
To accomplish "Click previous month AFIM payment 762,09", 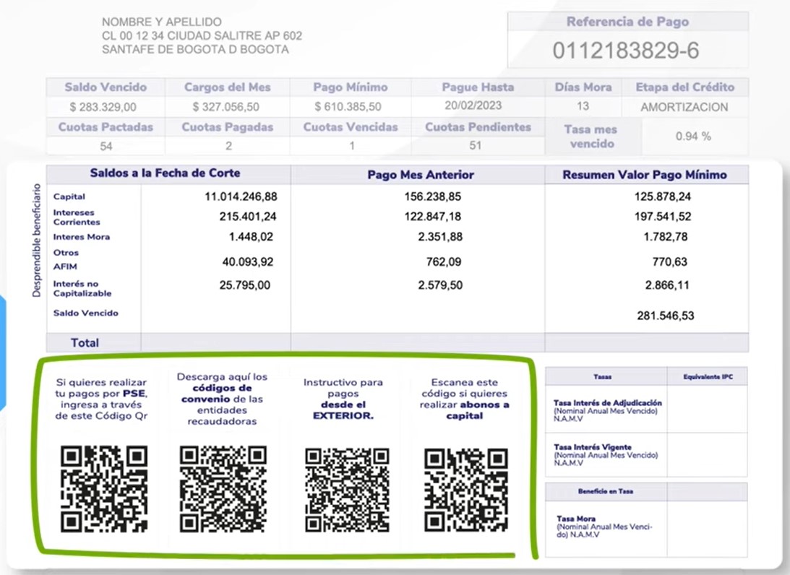I will (x=443, y=261).
